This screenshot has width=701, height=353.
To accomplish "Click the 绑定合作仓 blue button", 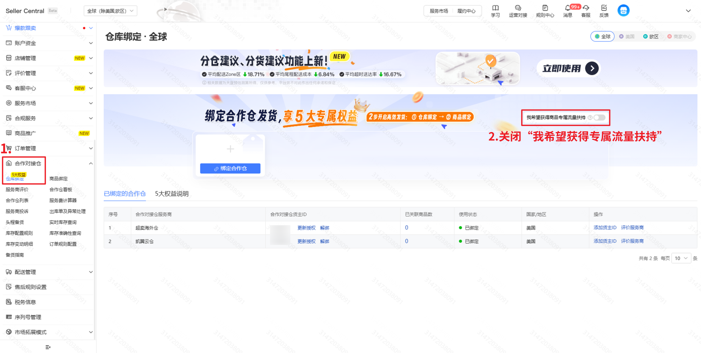I will (x=230, y=169).
